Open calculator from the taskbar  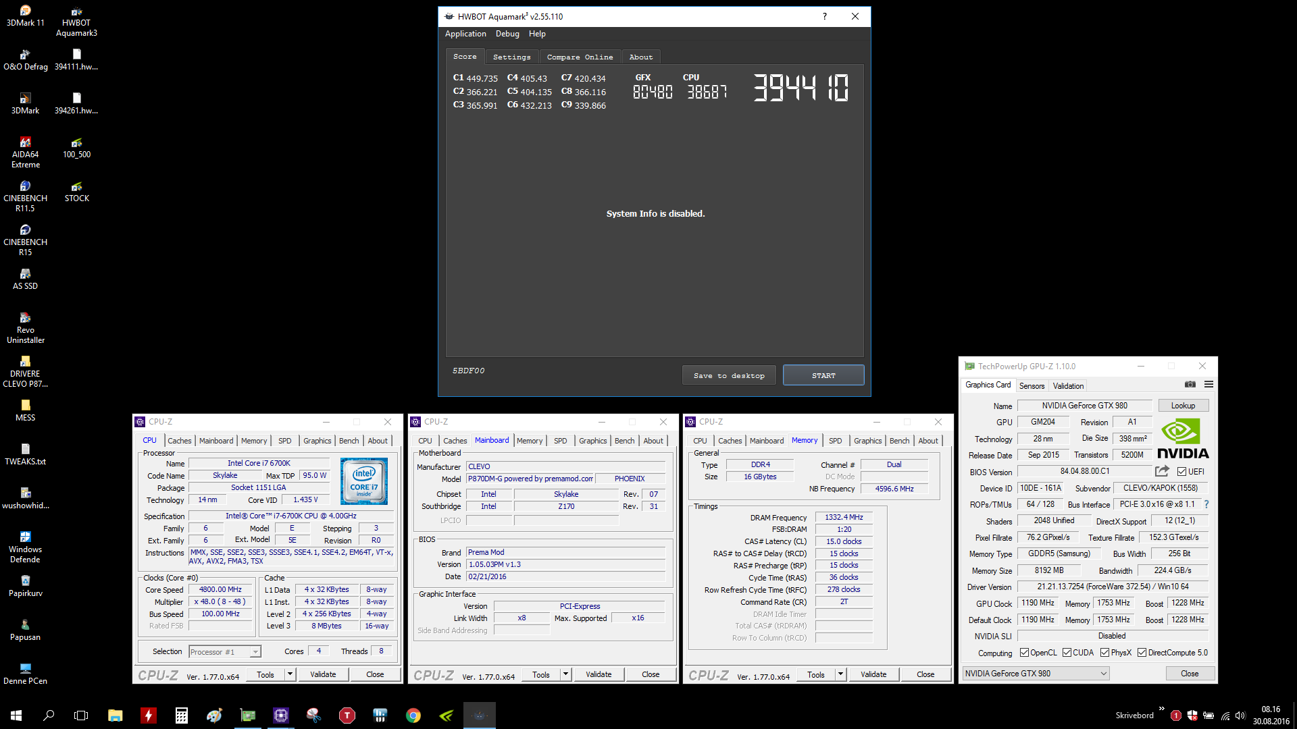181,715
